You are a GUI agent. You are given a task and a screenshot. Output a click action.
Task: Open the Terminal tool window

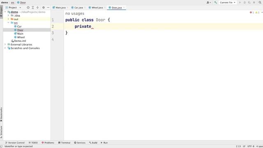tap(64, 143)
